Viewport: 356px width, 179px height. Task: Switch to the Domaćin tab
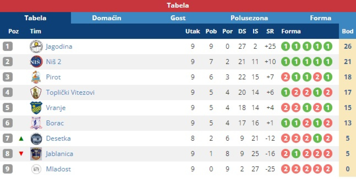coord(107,18)
